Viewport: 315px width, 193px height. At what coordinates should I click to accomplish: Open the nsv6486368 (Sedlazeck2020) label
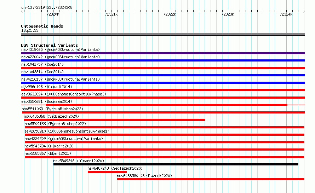click(x=51, y=116)
